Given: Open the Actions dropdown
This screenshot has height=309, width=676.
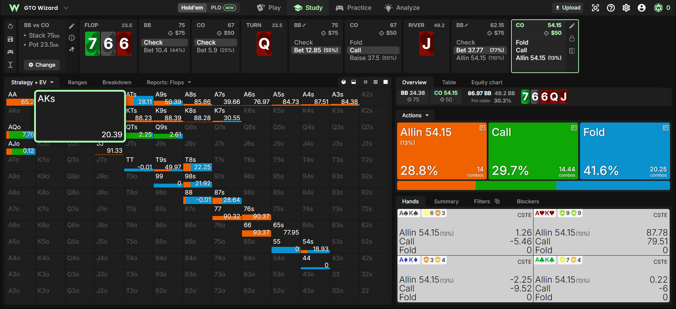Looking at the screenshot, I should 415,115.
